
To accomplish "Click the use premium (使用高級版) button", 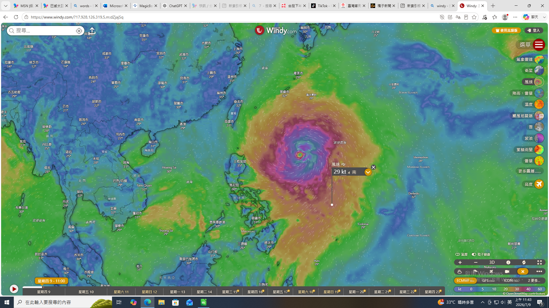I will (x=506, y=31).
